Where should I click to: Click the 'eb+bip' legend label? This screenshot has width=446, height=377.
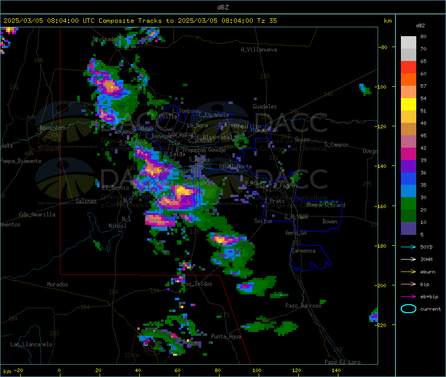click(x=429, y=297)
